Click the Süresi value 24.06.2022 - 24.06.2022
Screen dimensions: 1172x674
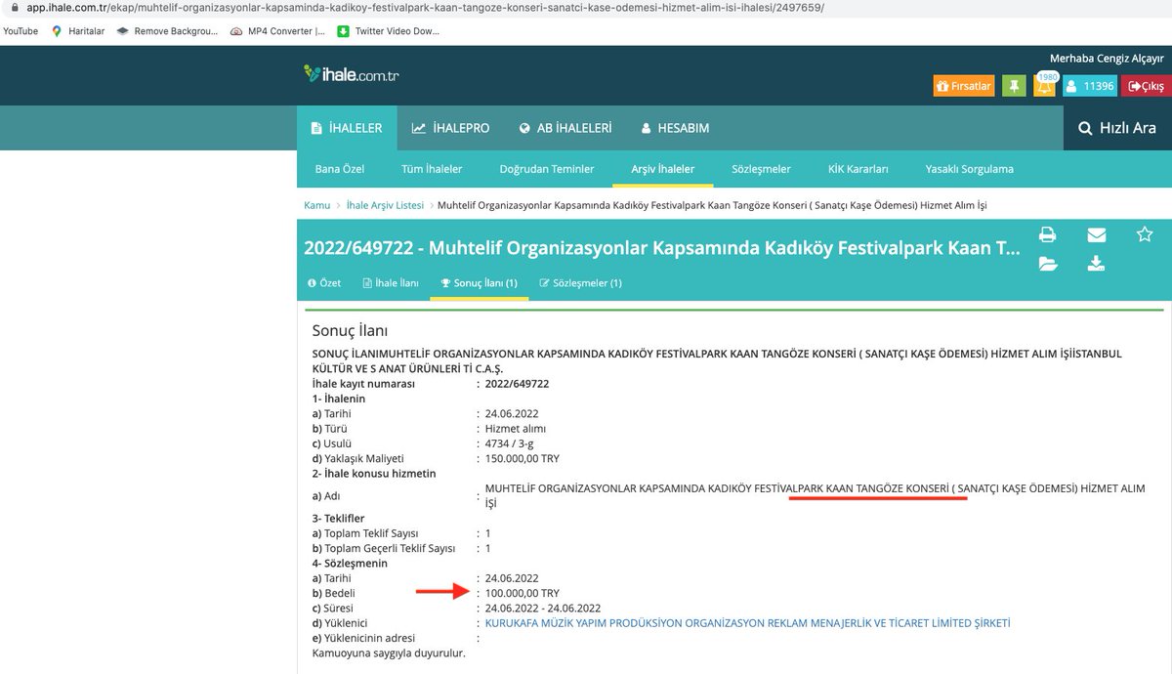click(542, 608)
